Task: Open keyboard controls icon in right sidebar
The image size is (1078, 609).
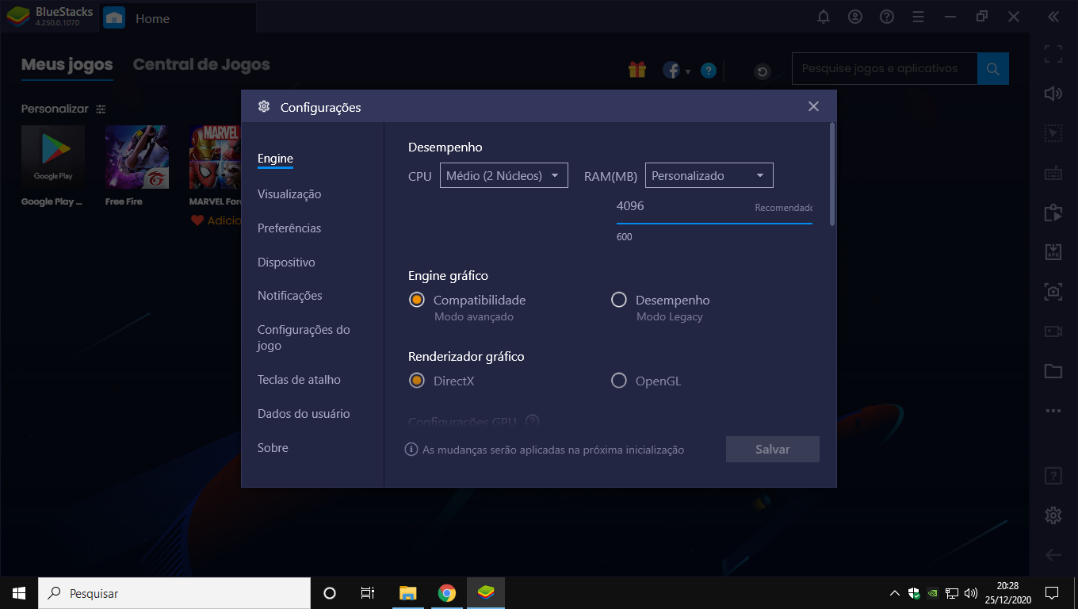Action: pyautogui.click(x=1053, y=173)
